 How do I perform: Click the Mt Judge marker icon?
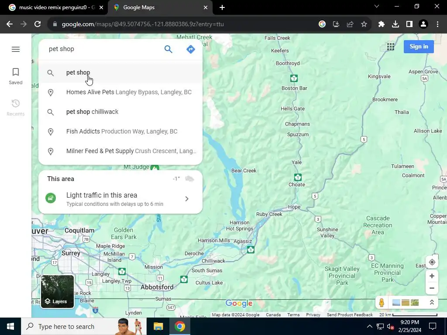[155, 167]
